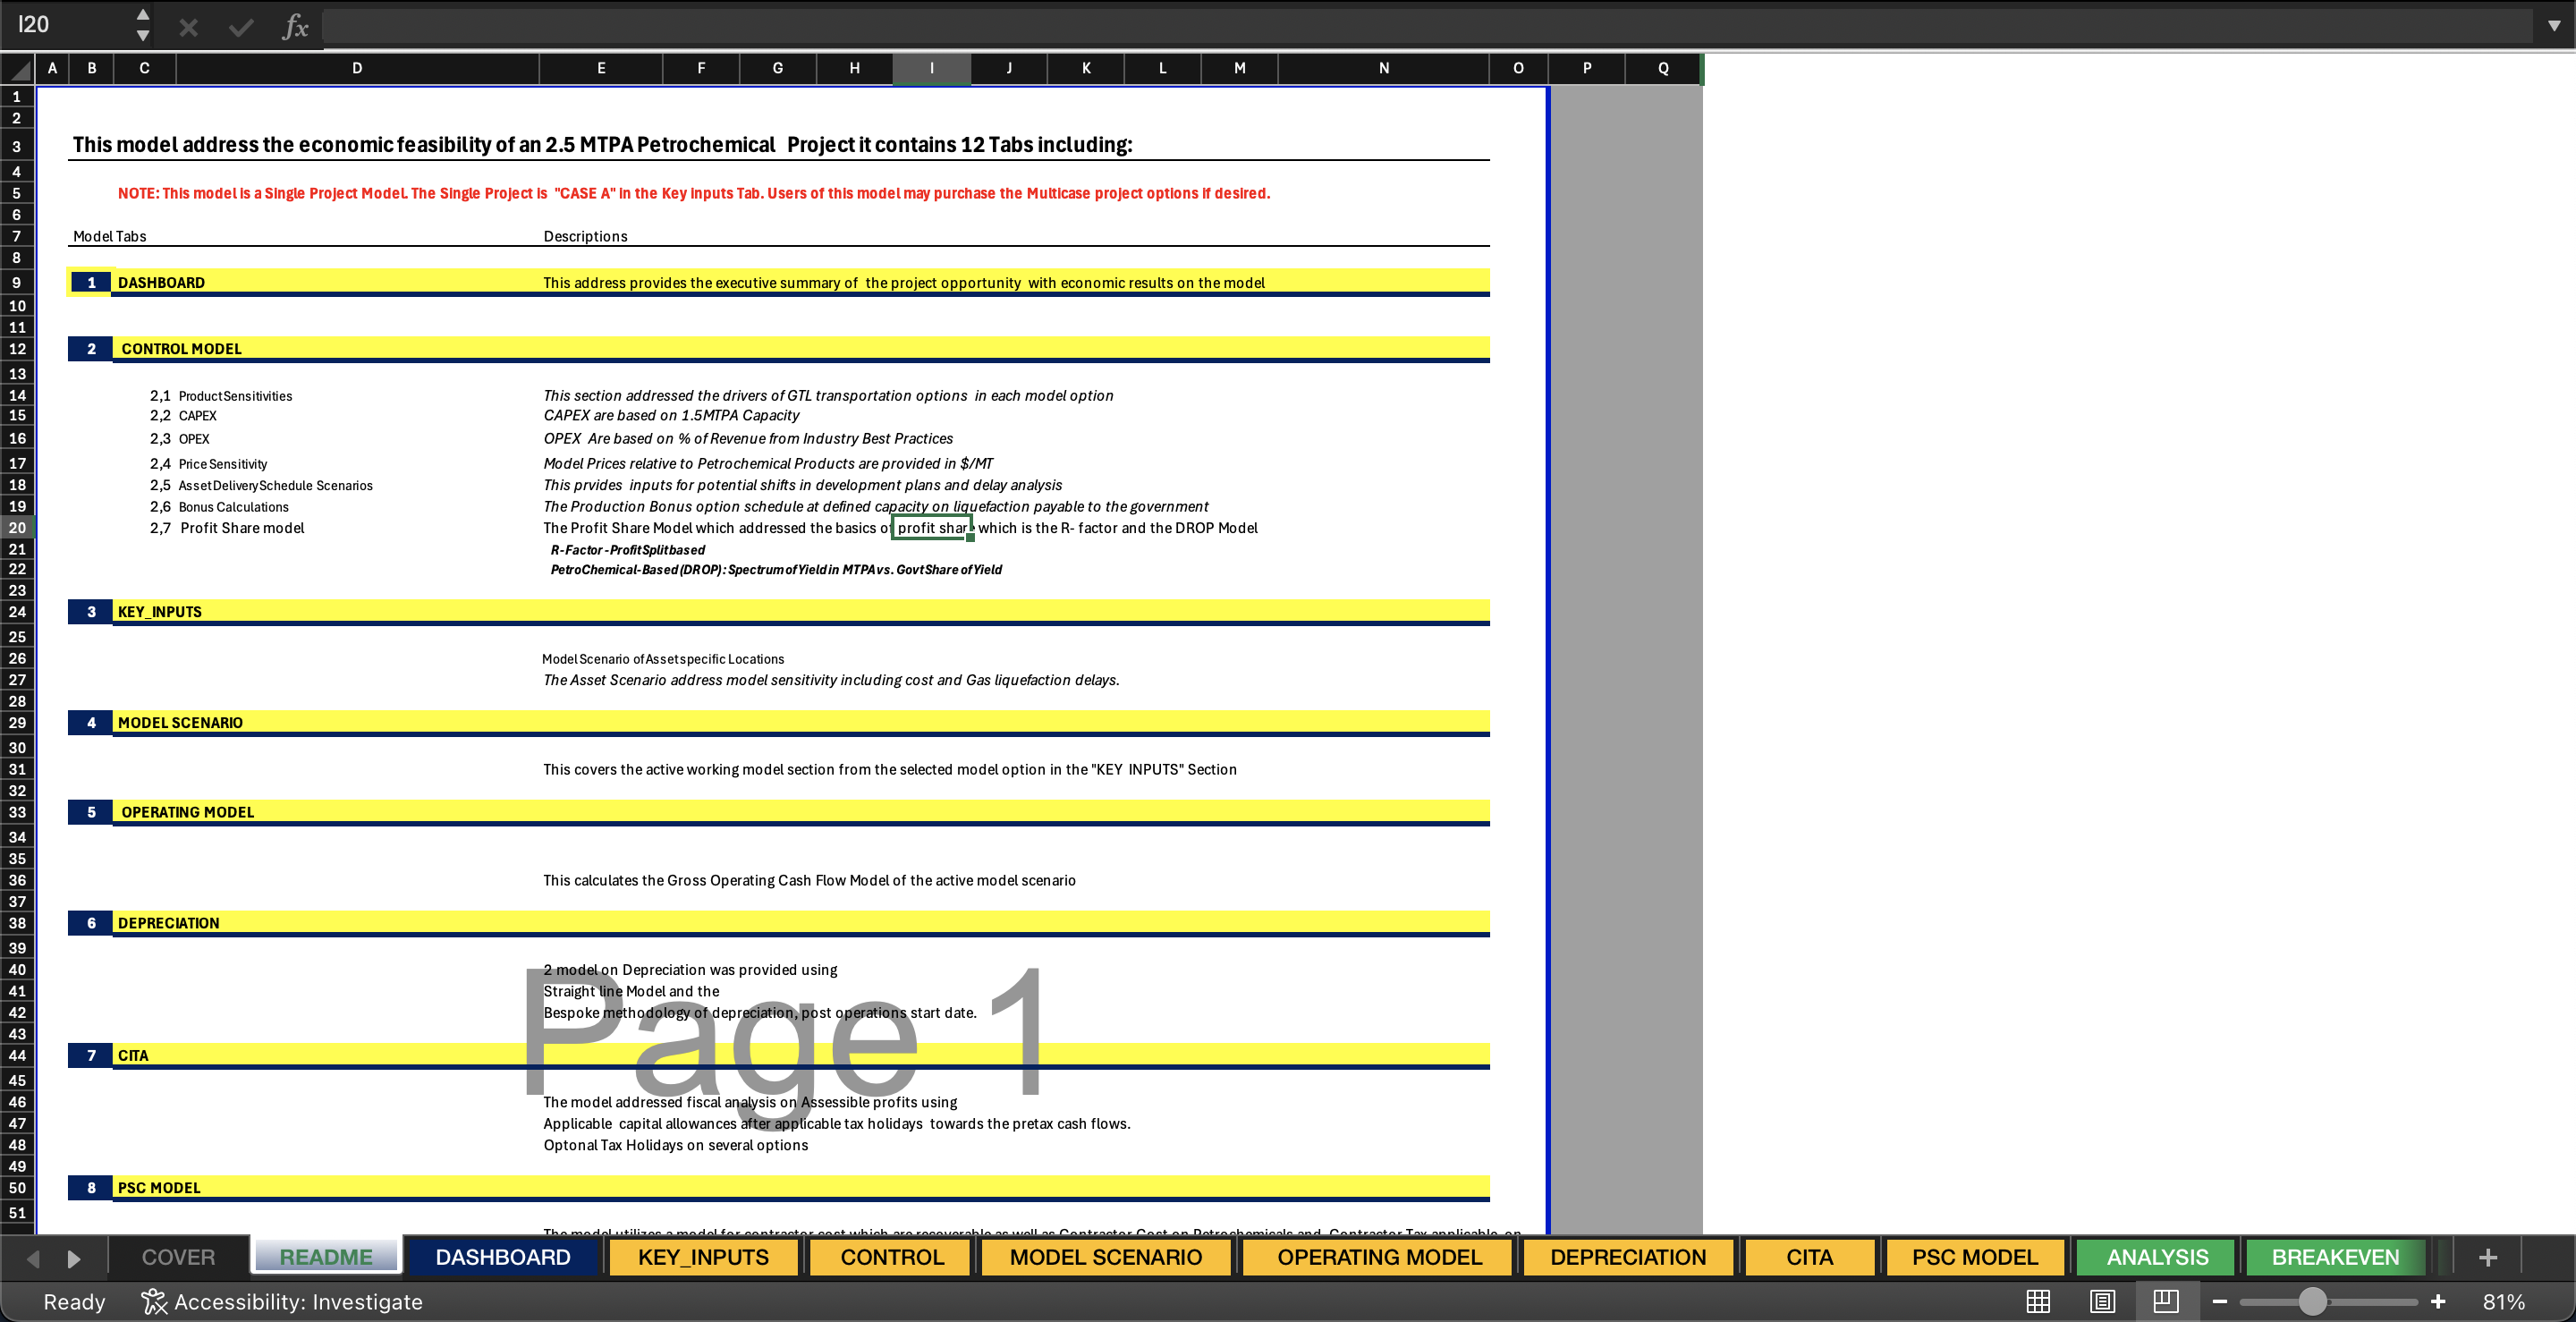This screenshot has width=2576, height=1322.
Task: Click the 'Model Tabs' heading cell
Action: 109,237
